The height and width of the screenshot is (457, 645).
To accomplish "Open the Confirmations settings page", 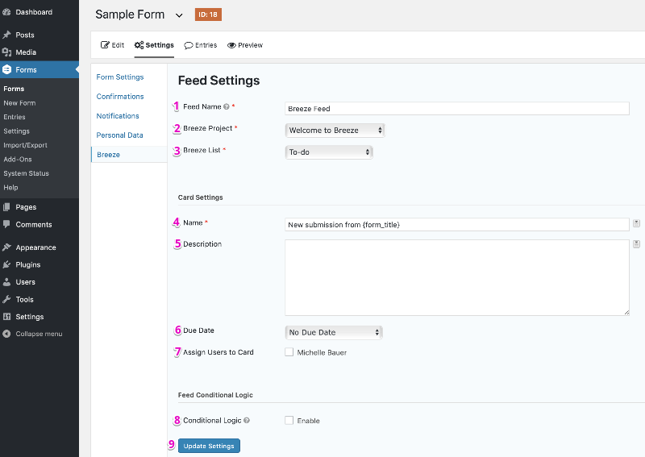I will click(x=120, y=96).
